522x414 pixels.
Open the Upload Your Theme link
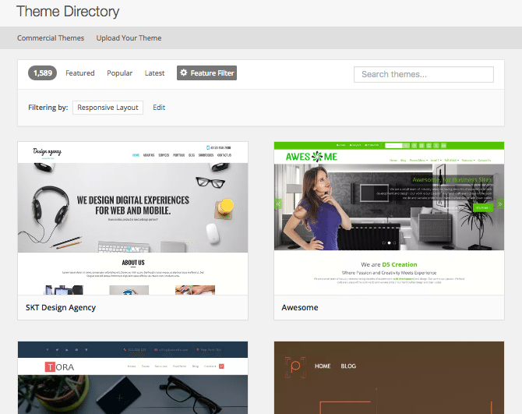[129, 38]
